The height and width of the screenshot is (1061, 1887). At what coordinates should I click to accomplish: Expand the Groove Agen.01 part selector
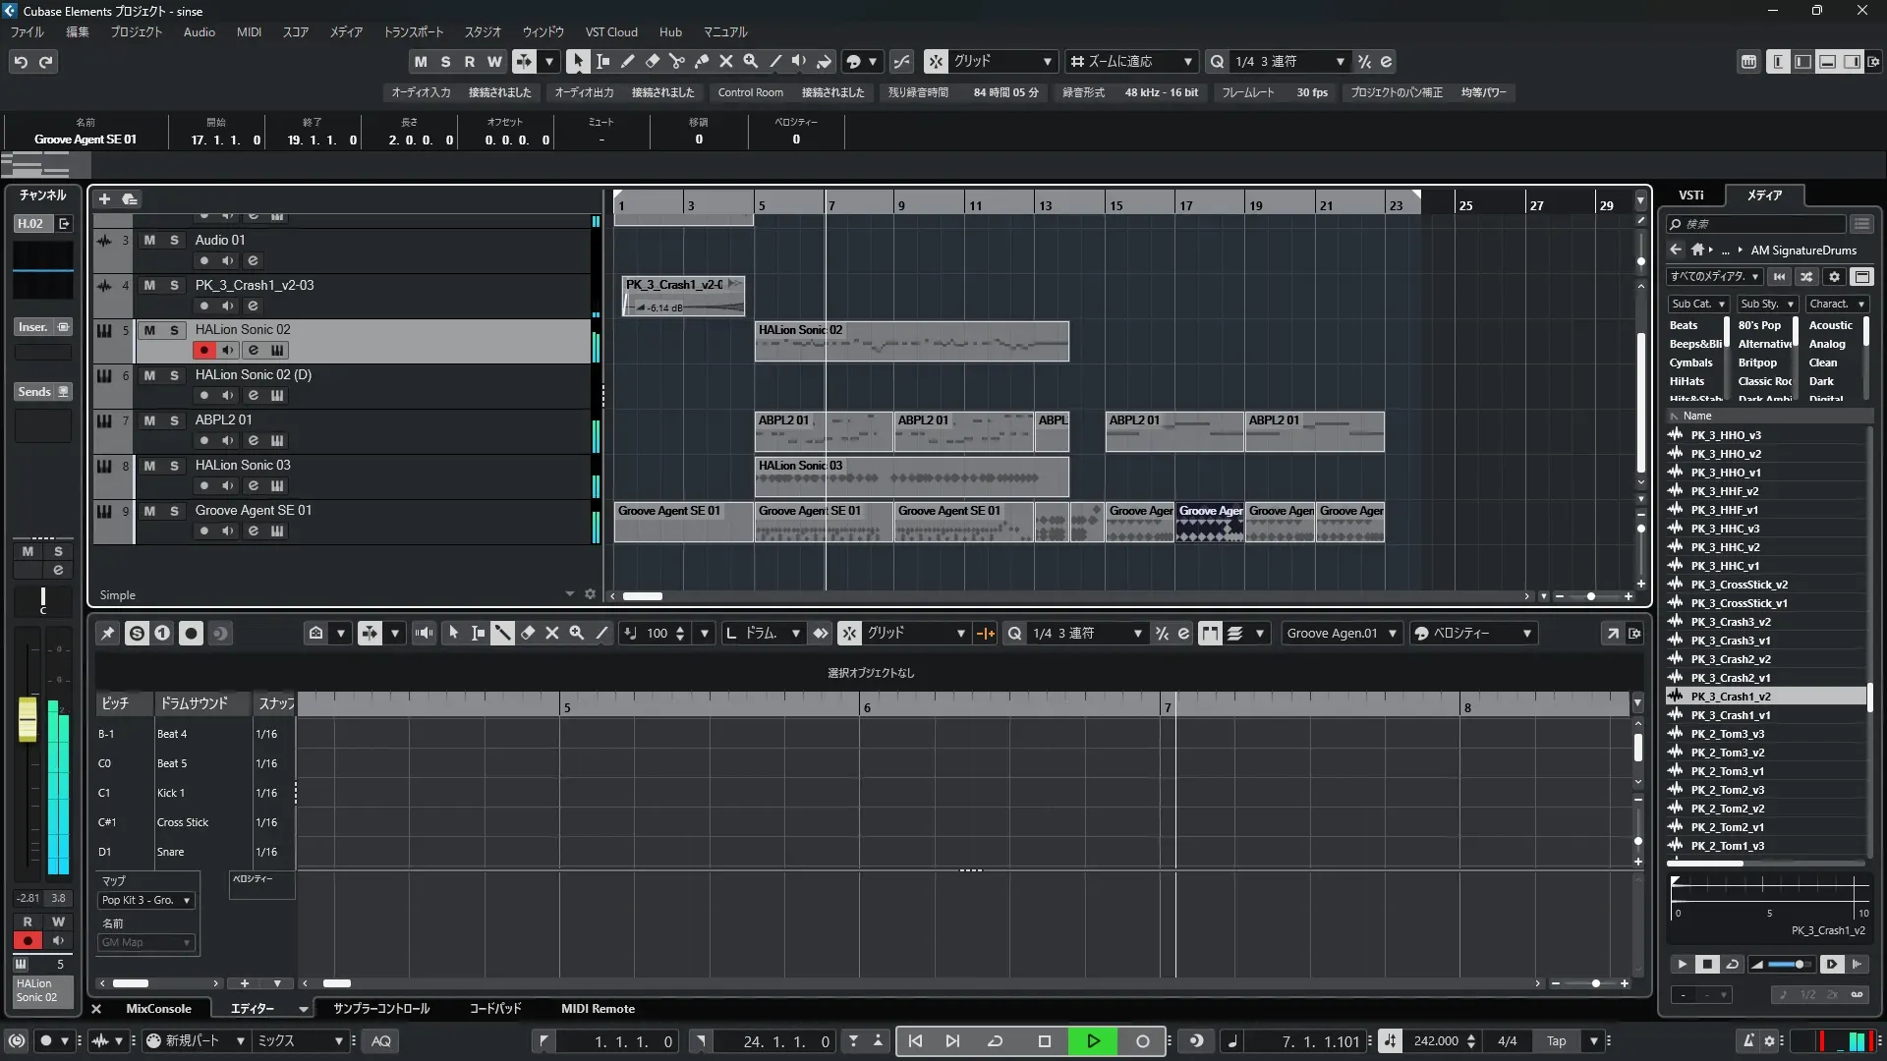[x=1392, y=634]
